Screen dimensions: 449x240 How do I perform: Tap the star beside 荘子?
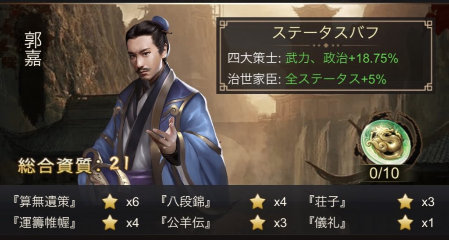tap(405, 202)
